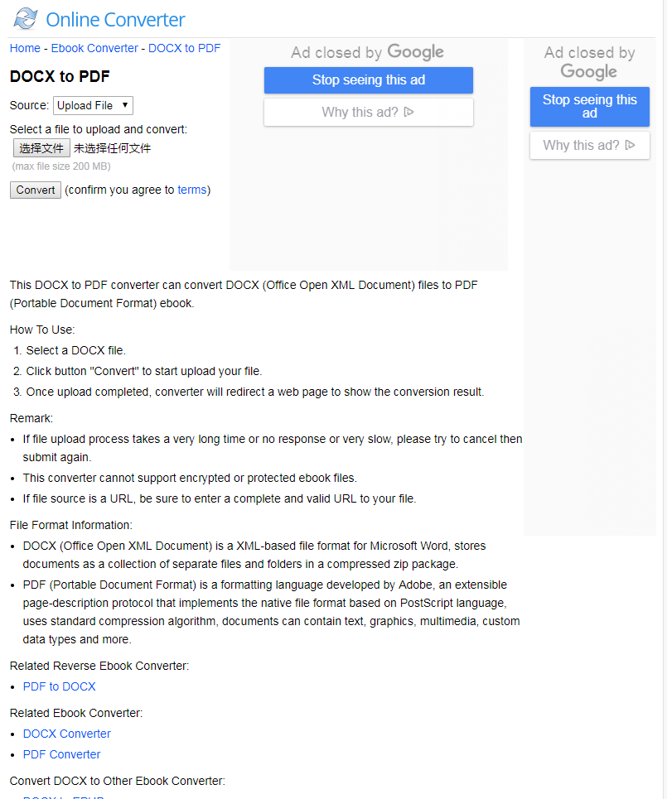Open the DOCX Converter link
667x799 pixels.
[67, 734]
